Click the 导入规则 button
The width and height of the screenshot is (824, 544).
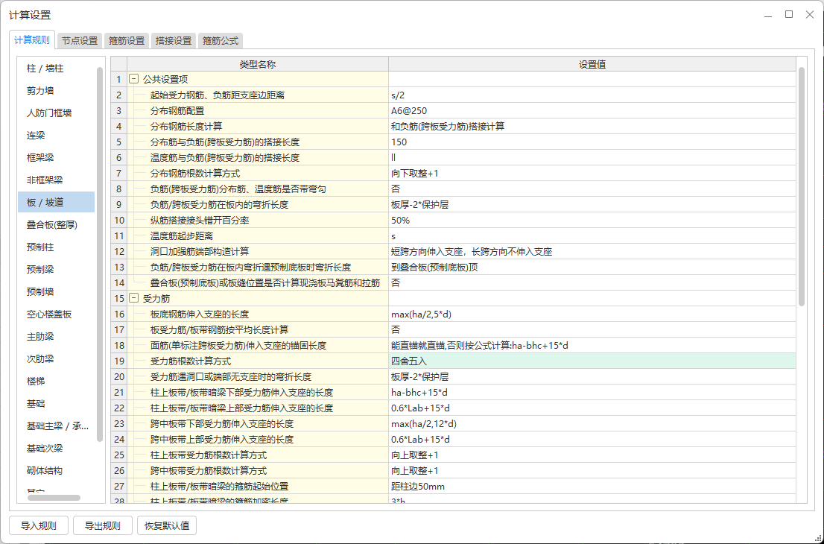(x=38, y=525)
